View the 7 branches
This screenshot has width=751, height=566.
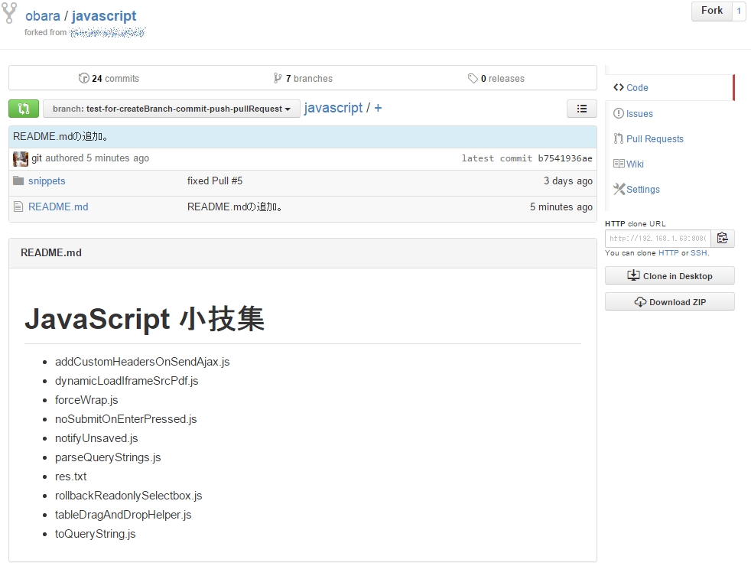tap(303, 79)
